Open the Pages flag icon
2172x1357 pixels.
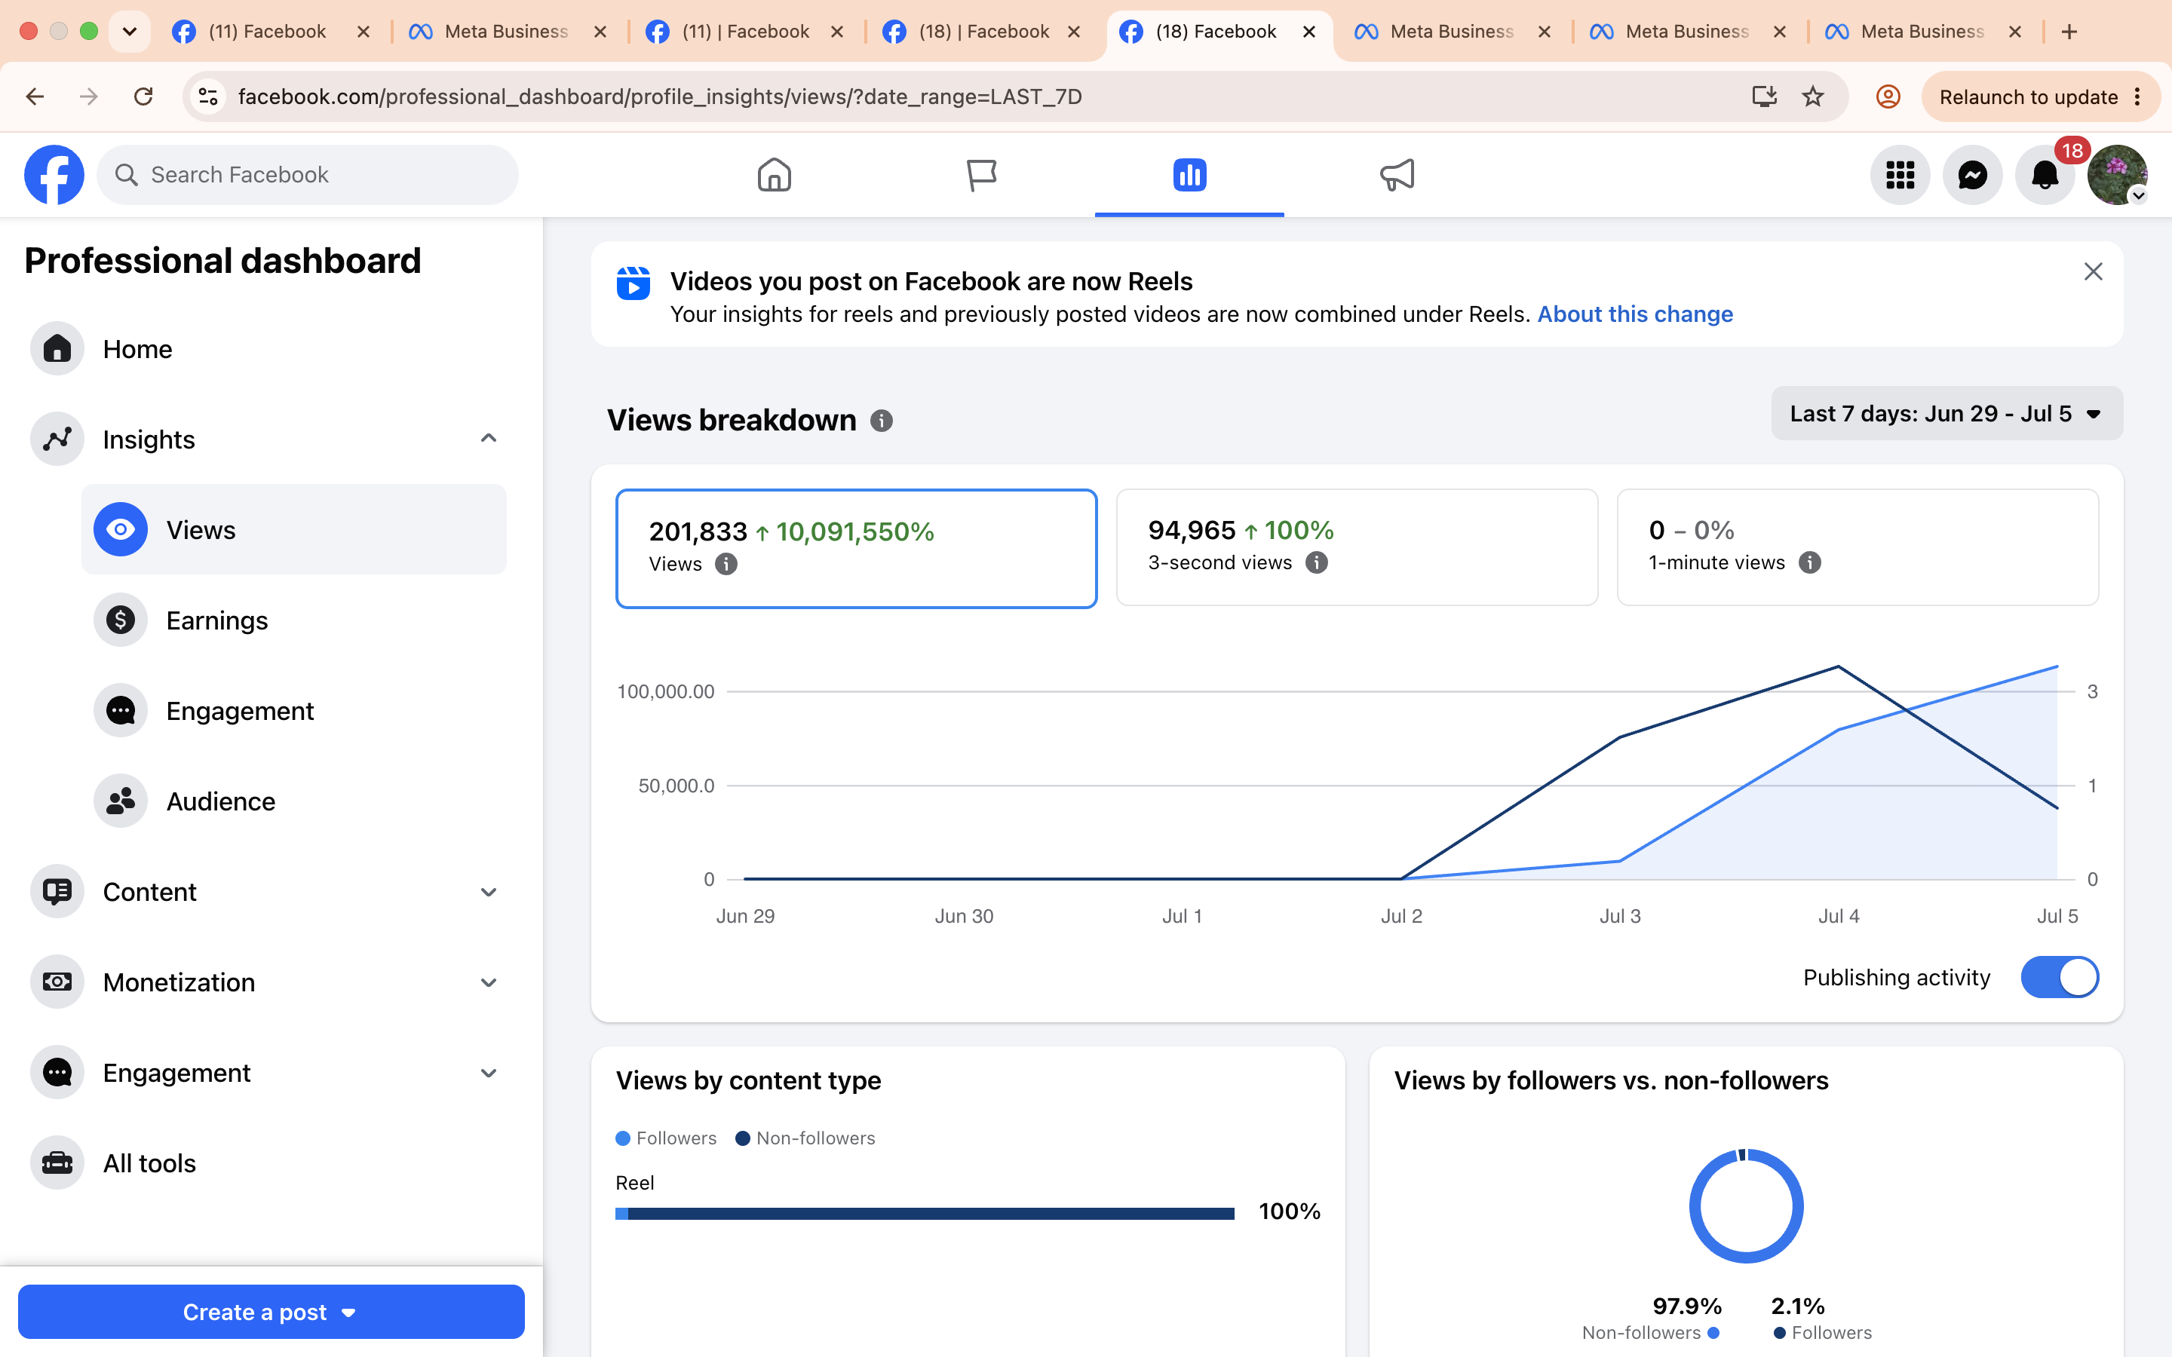tap(981, 175)
